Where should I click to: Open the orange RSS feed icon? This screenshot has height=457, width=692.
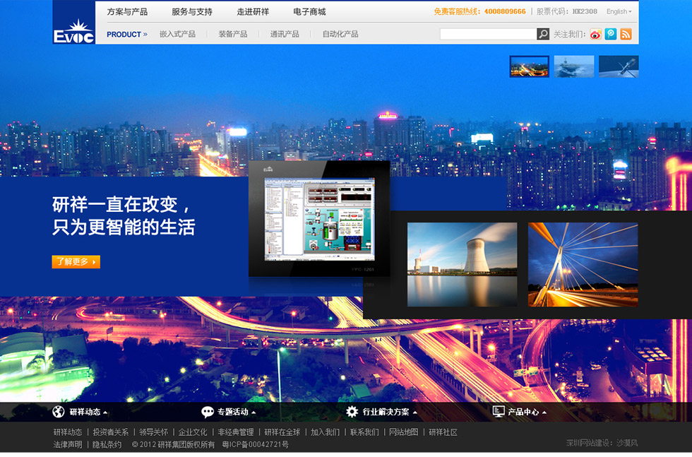pos(626,34)
